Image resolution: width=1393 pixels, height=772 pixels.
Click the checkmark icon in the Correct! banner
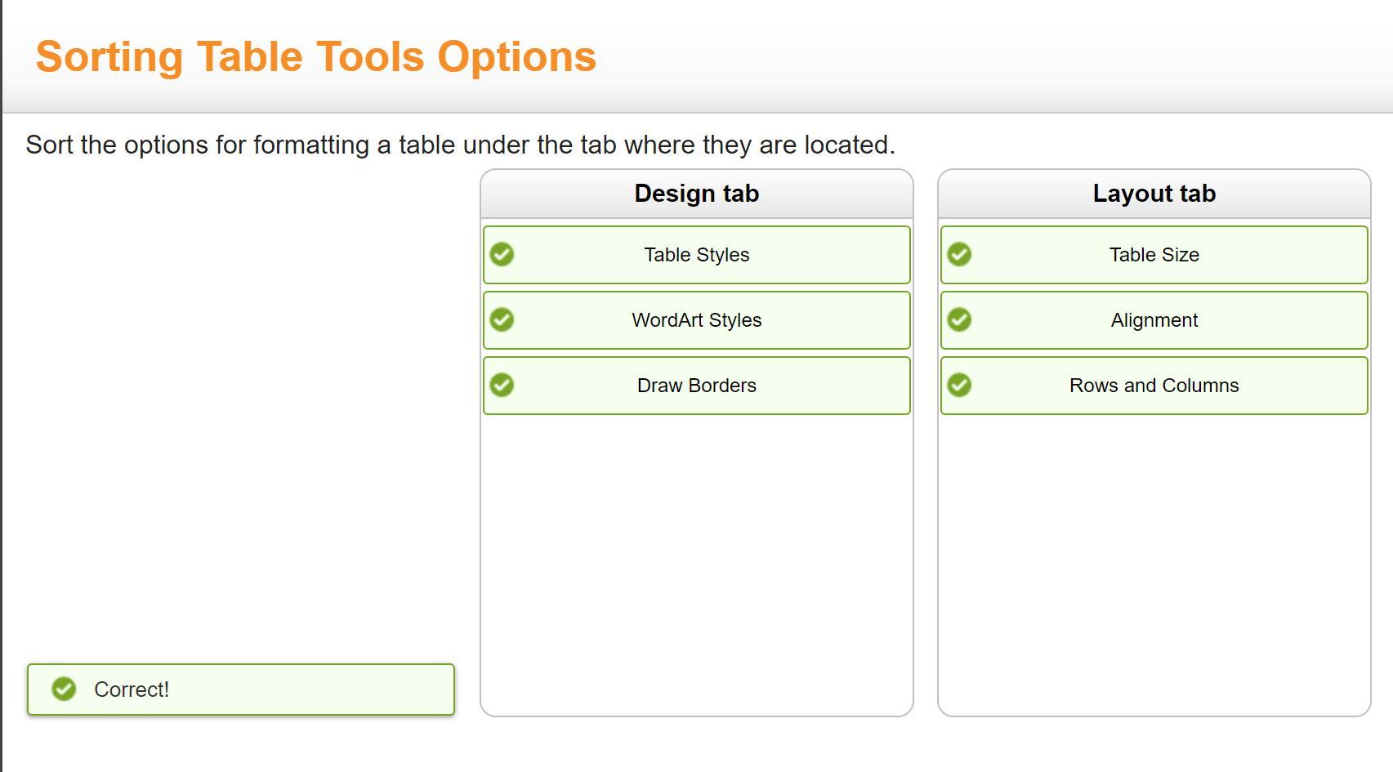tap(64, 689)
